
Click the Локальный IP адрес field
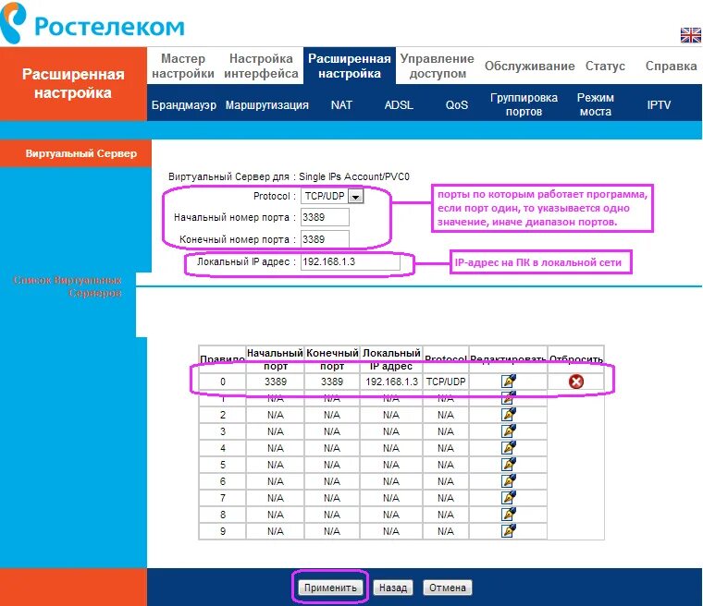coord(351,261)
